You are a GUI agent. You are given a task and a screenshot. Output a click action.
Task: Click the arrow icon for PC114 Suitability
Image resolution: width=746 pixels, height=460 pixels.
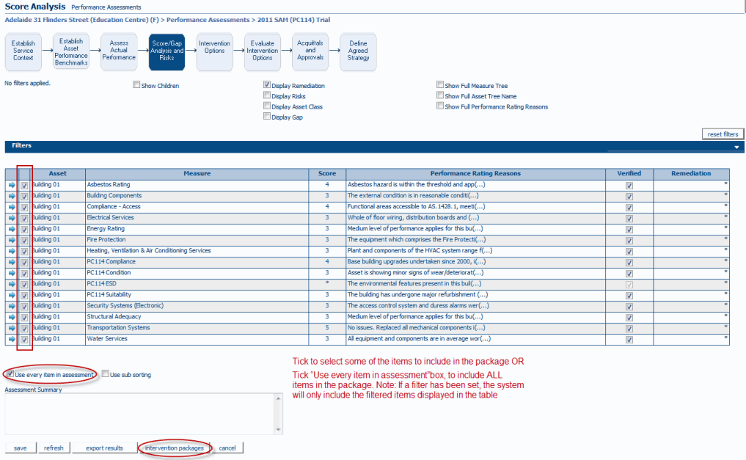[x=12, y=296]
